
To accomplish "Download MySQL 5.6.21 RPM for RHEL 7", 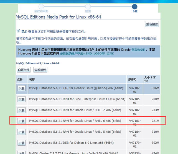I will pos(21,110).
